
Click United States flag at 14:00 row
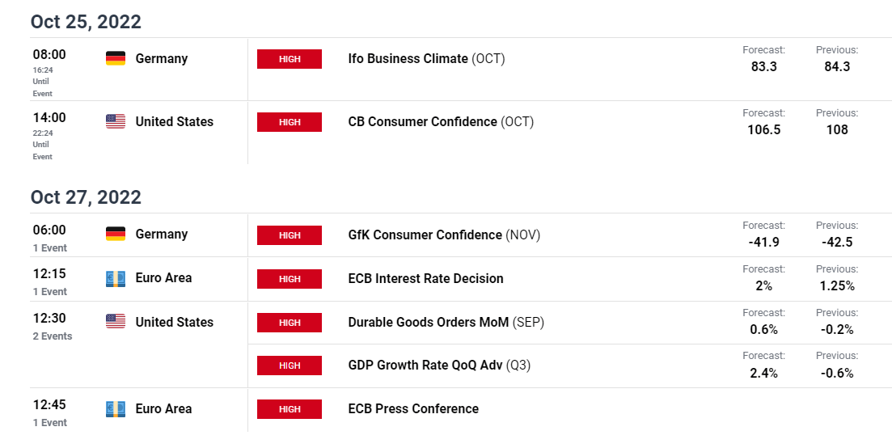[x=116, y=121]
